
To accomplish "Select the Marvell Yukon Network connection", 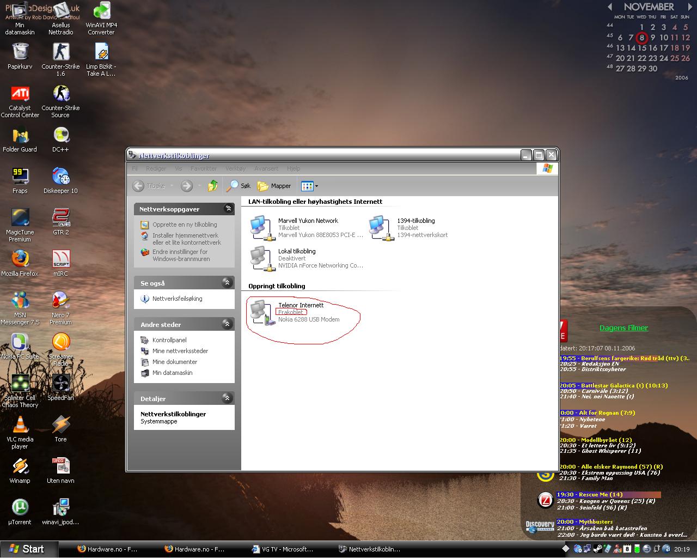I will coord(307,228).
